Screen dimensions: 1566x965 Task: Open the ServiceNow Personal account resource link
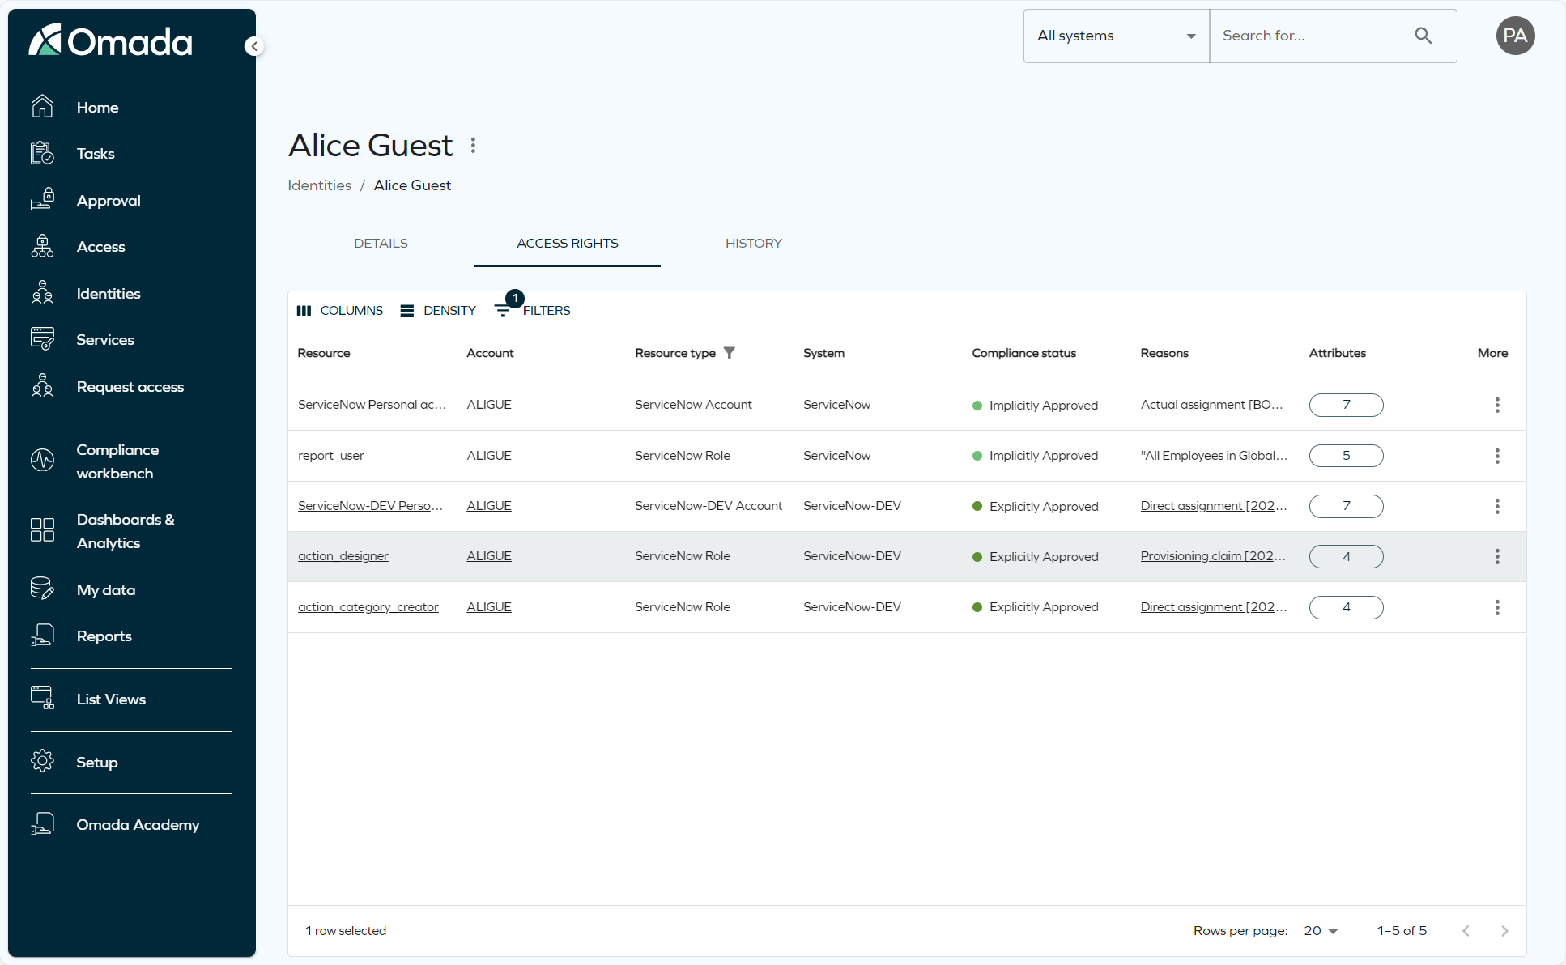(372, 405)
